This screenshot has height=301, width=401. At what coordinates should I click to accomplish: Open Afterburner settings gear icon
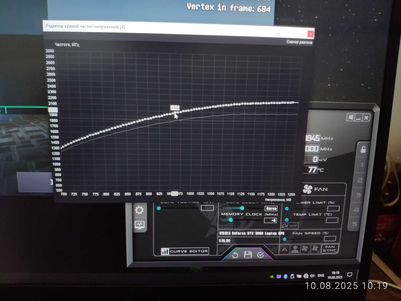[139, 210]
